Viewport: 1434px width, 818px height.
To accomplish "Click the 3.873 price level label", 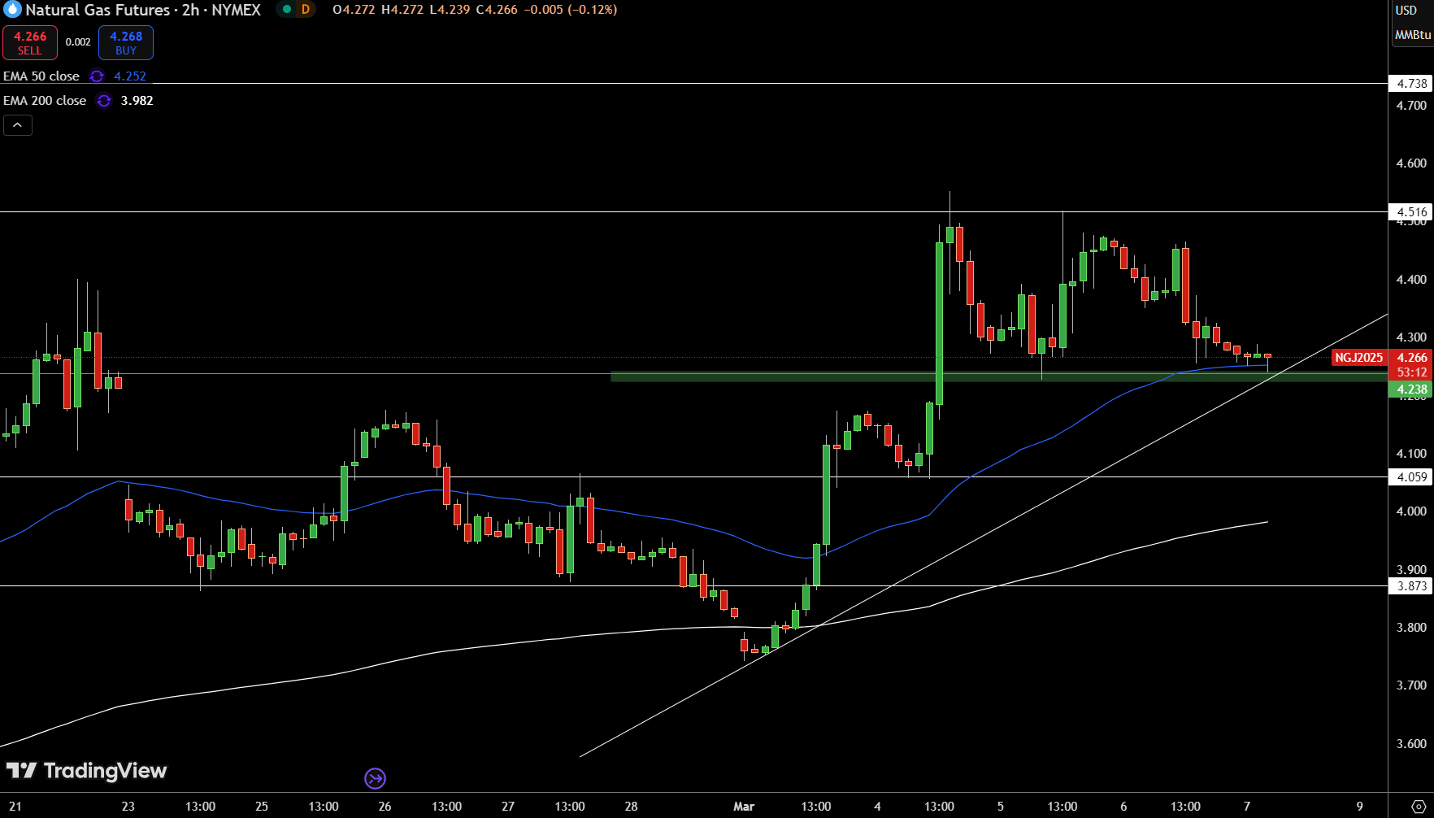I will click(x=1410, y=585).
